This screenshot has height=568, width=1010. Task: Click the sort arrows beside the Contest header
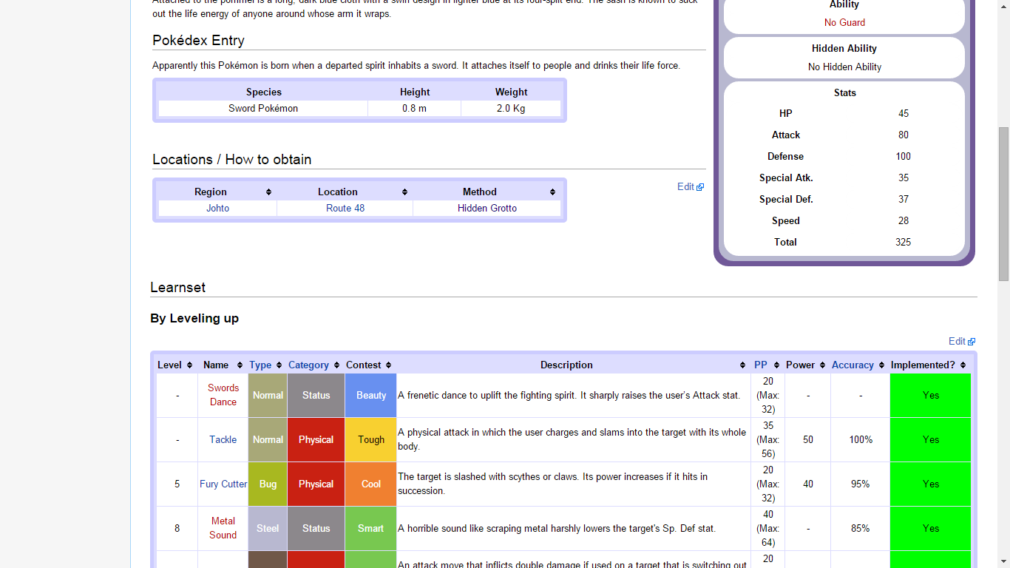pos(388,365)
